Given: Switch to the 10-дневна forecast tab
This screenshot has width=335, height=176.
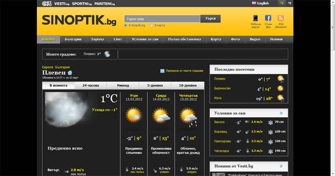Looking at the screenshot, I should click(188, 85).
